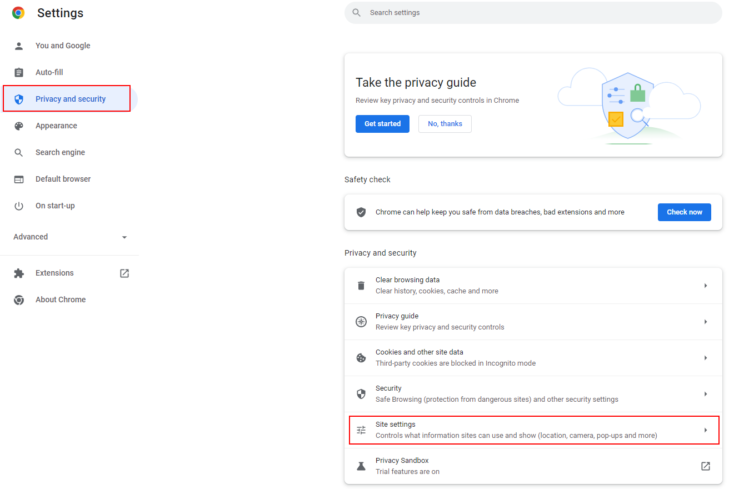Click the Search settings field
The width and height of the screenshot is (729, 489).
[532, 12]
